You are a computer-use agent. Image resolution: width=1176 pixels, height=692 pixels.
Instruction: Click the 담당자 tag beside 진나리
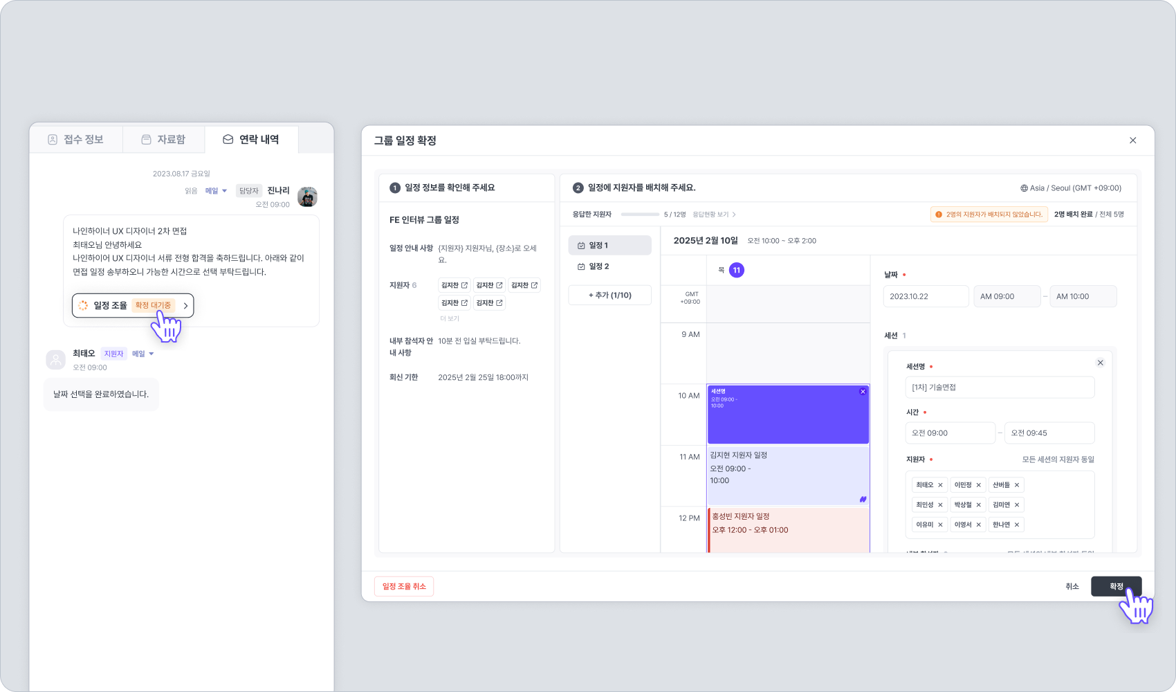249,191
